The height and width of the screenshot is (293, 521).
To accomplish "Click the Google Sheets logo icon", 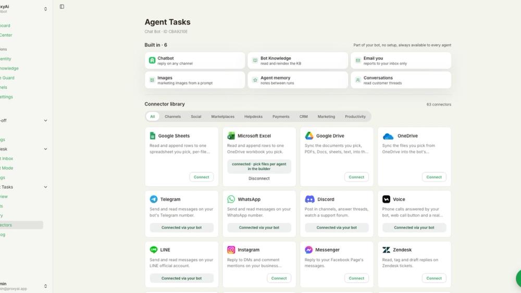I will (x=153, y=136).
